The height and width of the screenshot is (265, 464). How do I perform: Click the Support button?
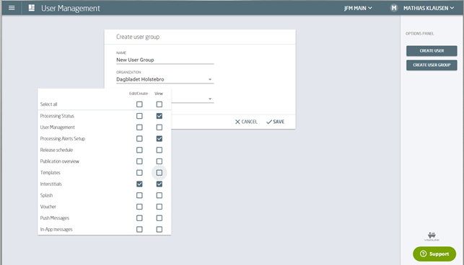pyautogui.click(x=434, y=253)
